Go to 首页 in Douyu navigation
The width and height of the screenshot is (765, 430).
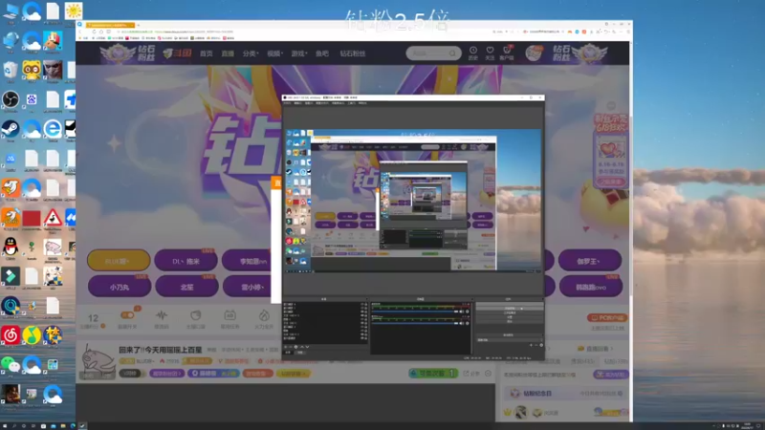207,54
